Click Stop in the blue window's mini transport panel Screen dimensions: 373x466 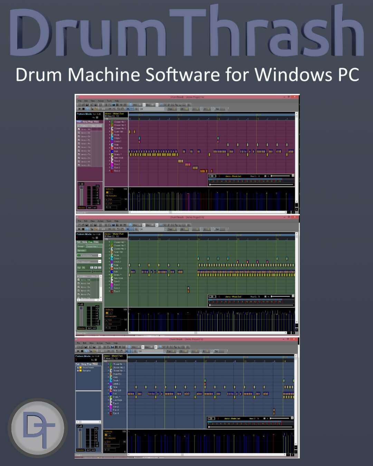pos(213,418)
